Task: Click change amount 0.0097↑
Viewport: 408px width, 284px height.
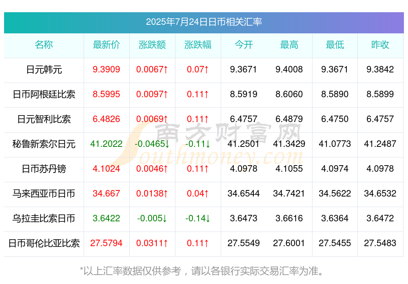Action: pyautogui.click(x=152, y=94)
